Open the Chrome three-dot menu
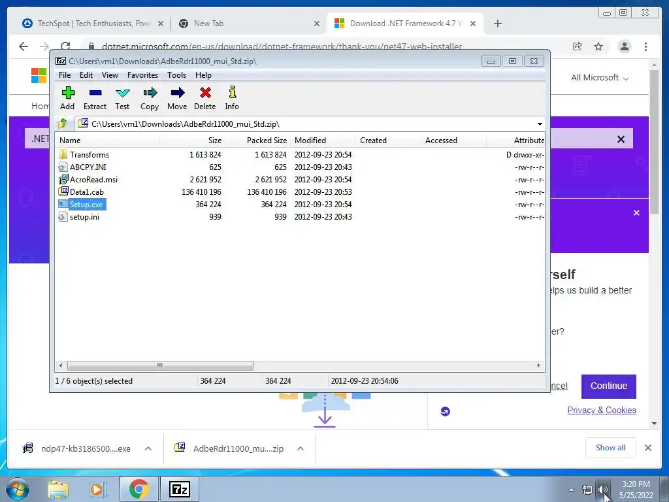Viewport: 669px width, 502px height. (646, 46)
